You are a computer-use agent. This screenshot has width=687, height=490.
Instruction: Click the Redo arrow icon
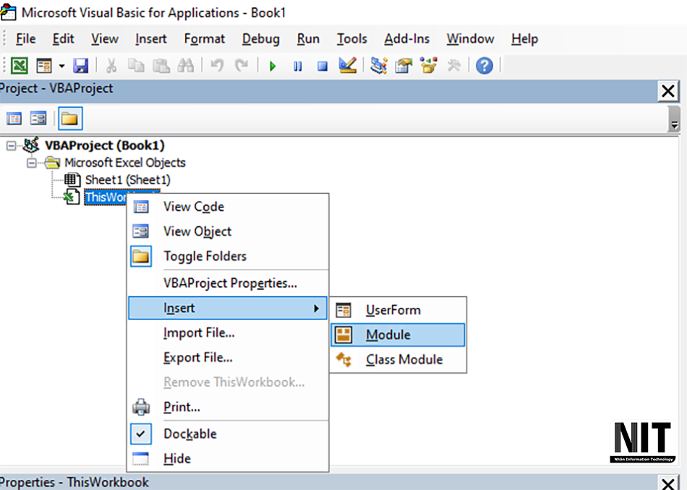(242, 66)
